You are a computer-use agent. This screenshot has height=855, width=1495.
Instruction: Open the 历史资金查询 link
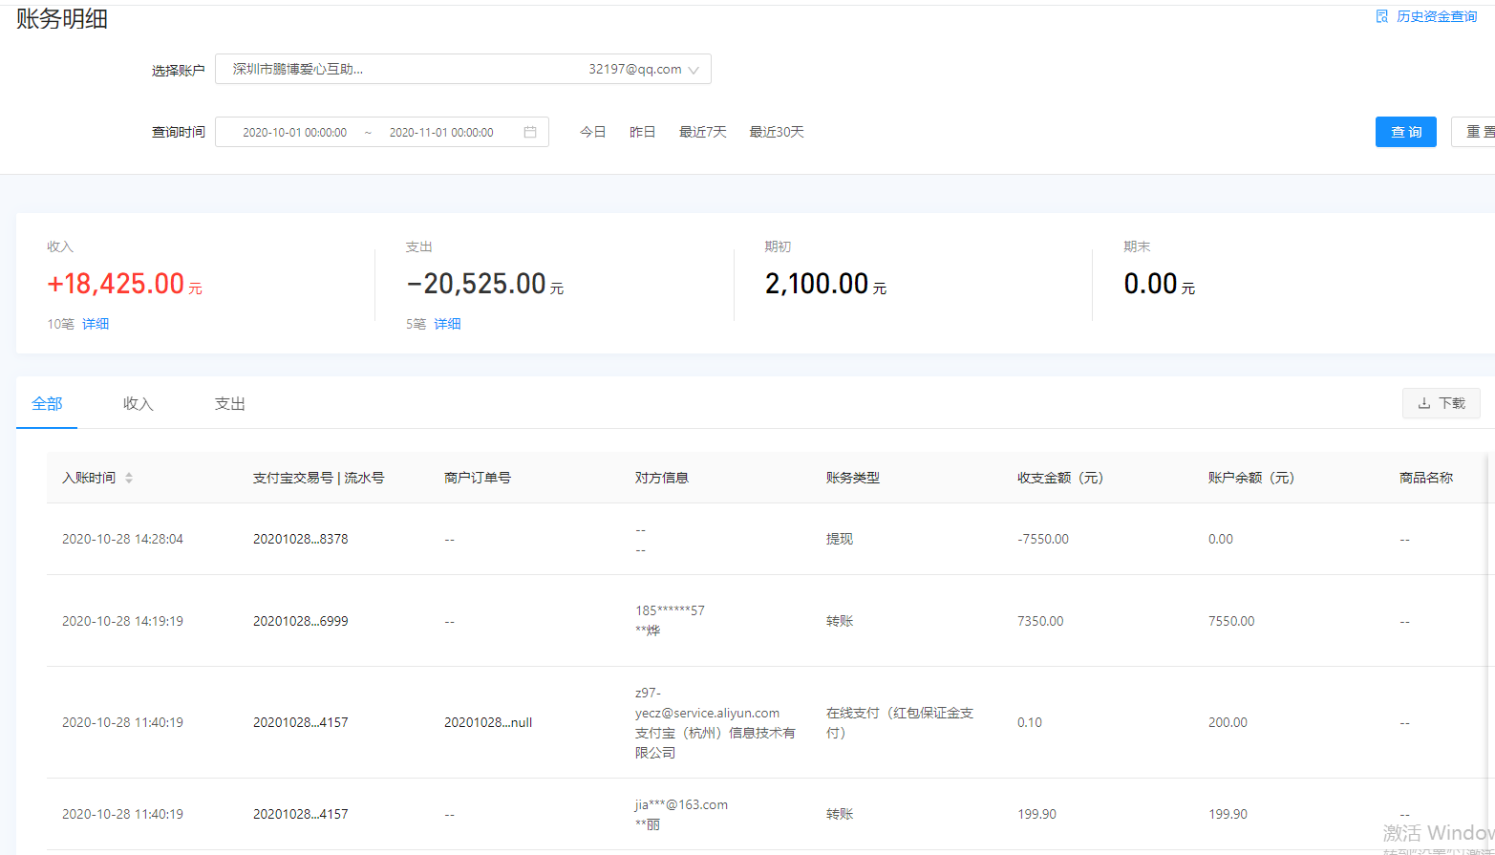(x=1436, y=16)
